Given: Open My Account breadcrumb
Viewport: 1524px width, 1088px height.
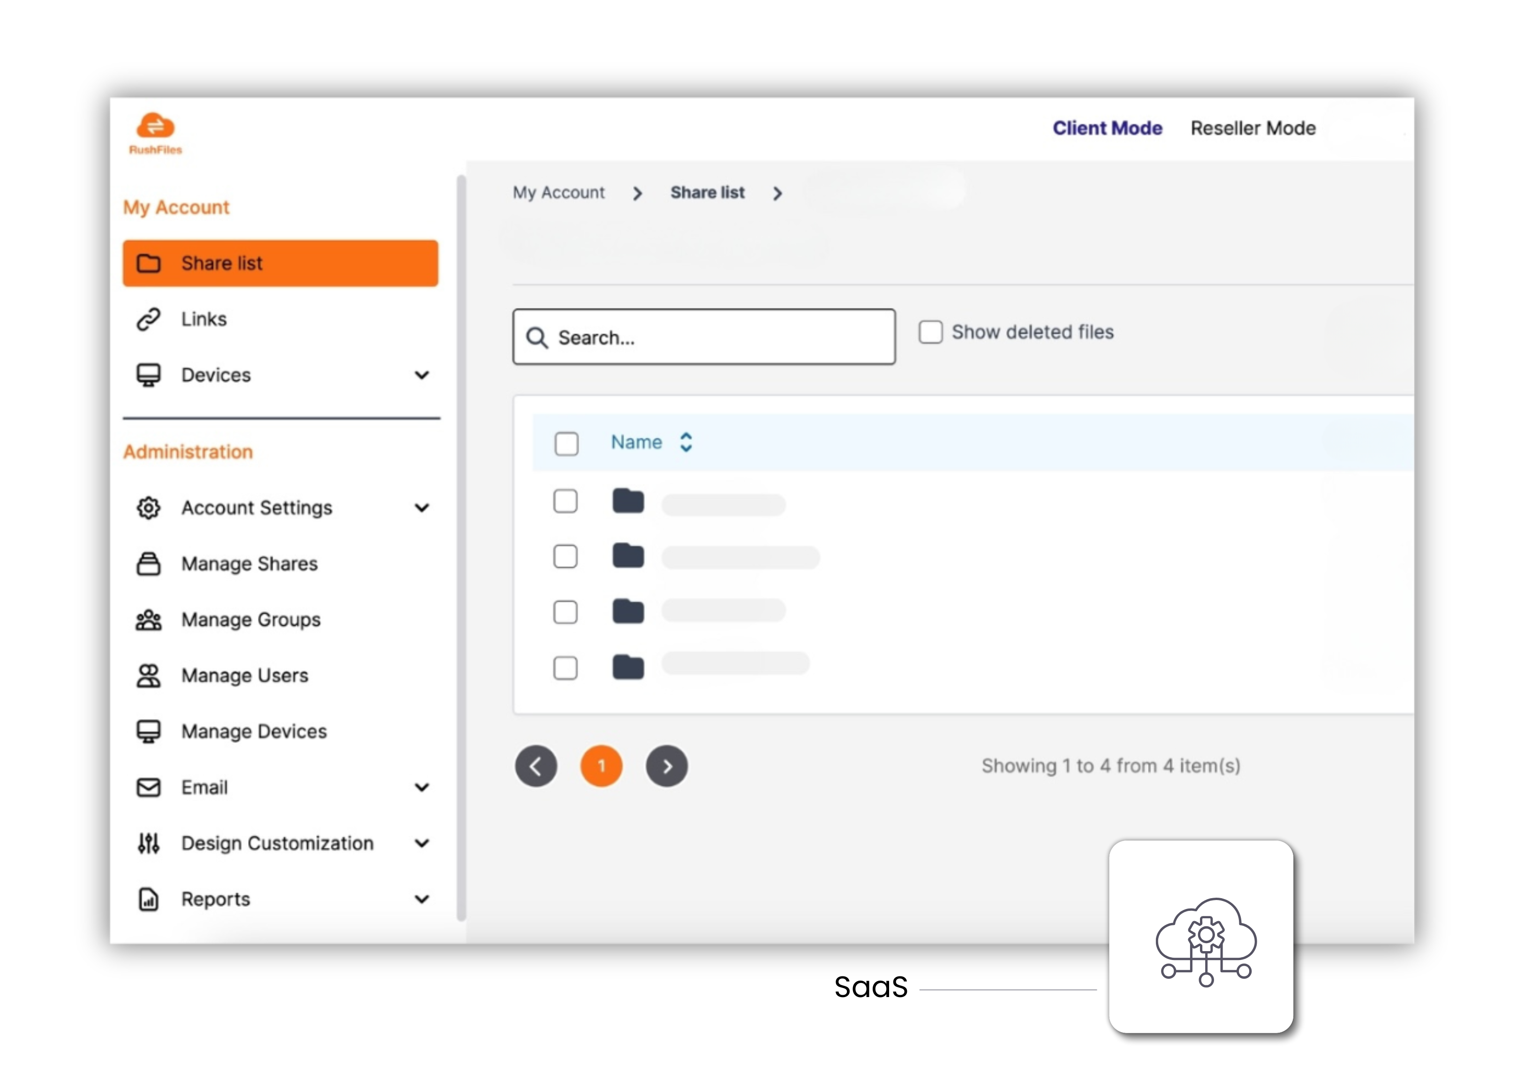Looking at the screenshot, I should click(558, 193).
